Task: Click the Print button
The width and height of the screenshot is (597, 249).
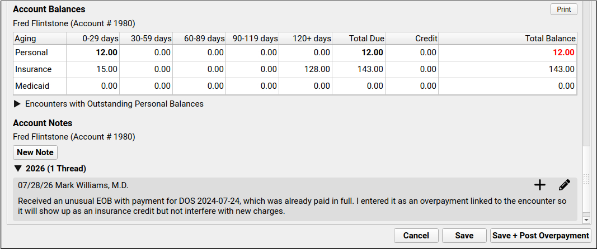Action: (x=564, y=9)
